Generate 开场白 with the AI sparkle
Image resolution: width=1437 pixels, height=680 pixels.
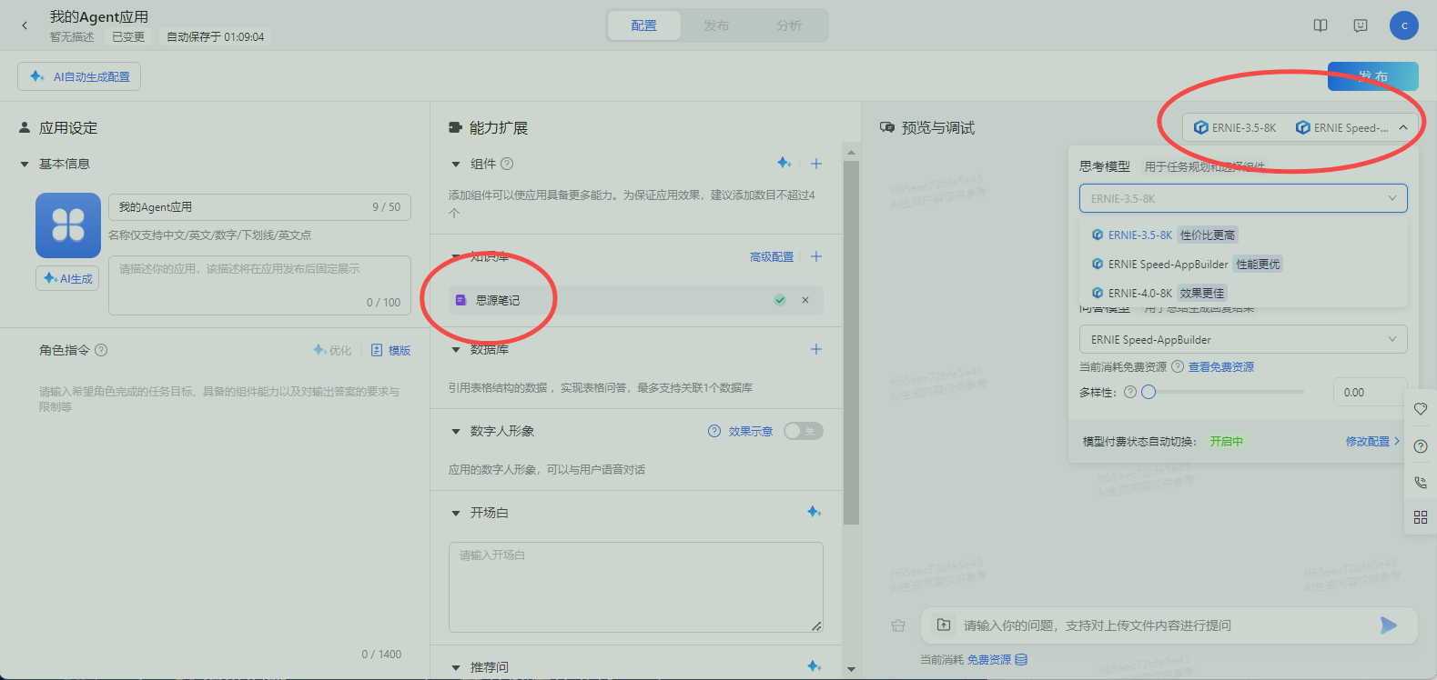pos(815,513)
